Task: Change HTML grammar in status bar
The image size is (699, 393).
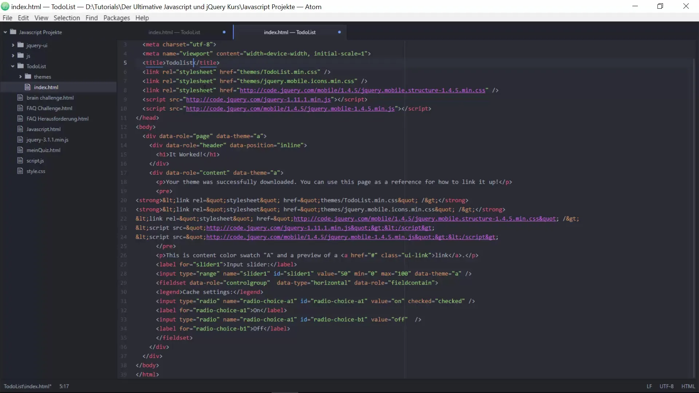Action: (x=688, y=386)
